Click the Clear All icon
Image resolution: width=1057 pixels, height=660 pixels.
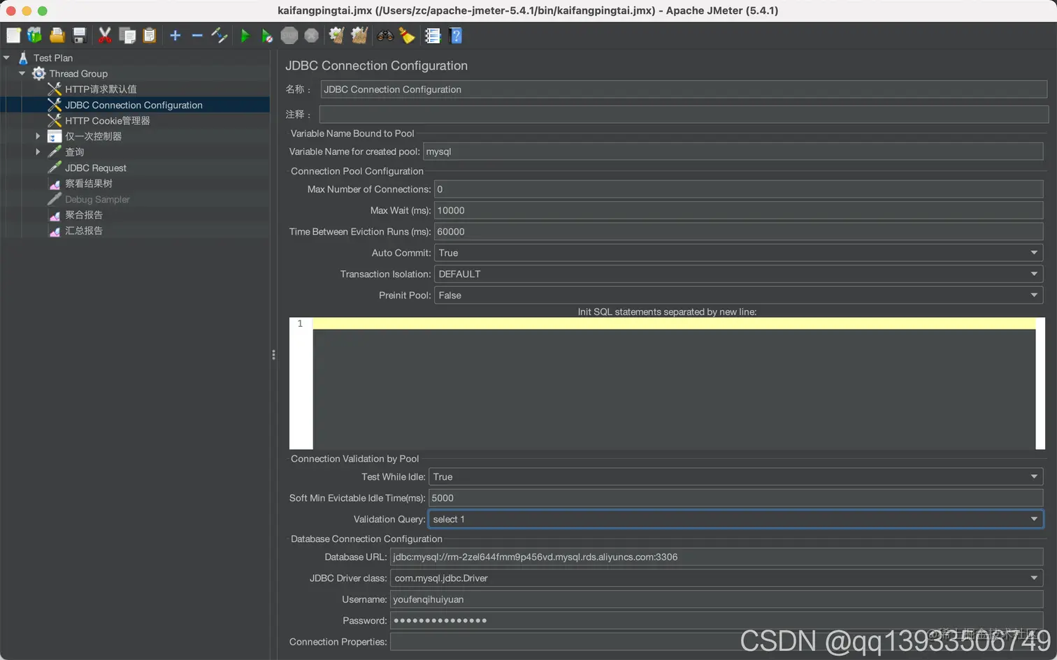[x=359, y=36]
